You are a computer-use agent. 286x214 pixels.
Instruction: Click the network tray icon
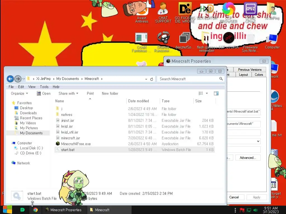(249, 210)
